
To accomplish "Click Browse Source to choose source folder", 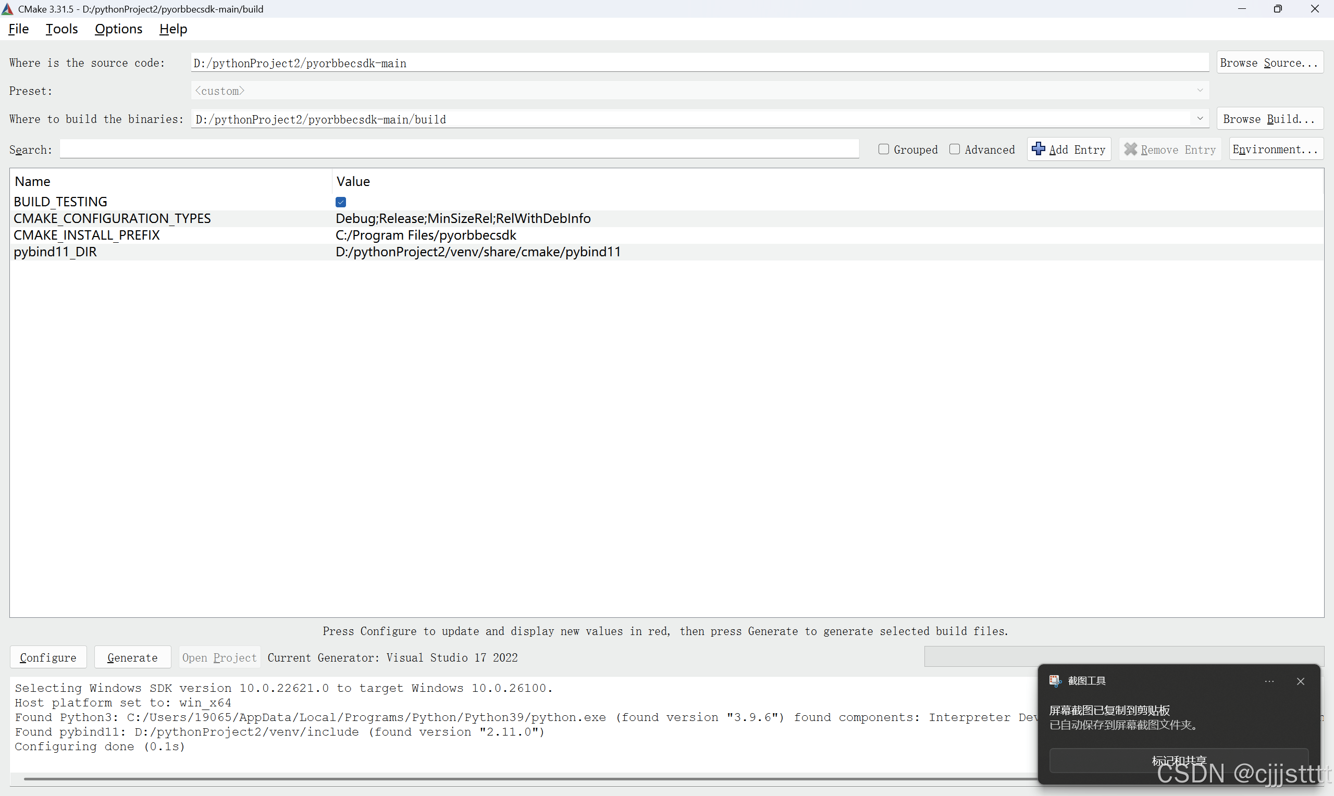I will tap(1269, 63).
